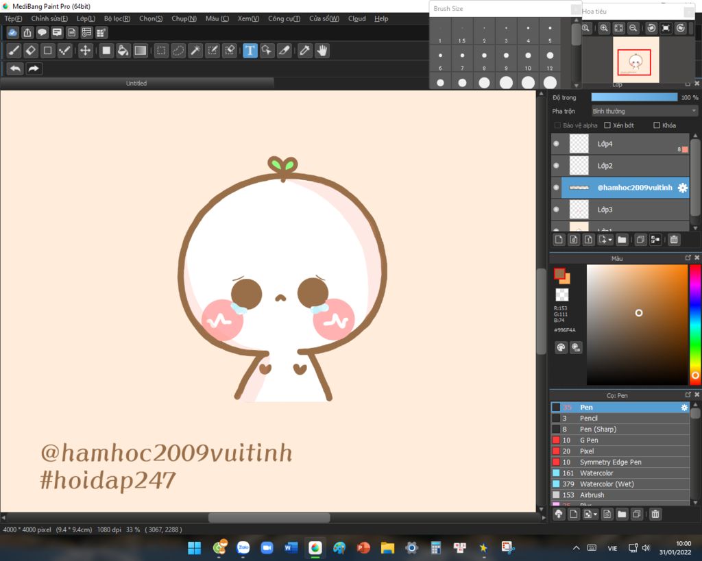Open the Công cụ menu
702x561 pixels.
[284, 18]
